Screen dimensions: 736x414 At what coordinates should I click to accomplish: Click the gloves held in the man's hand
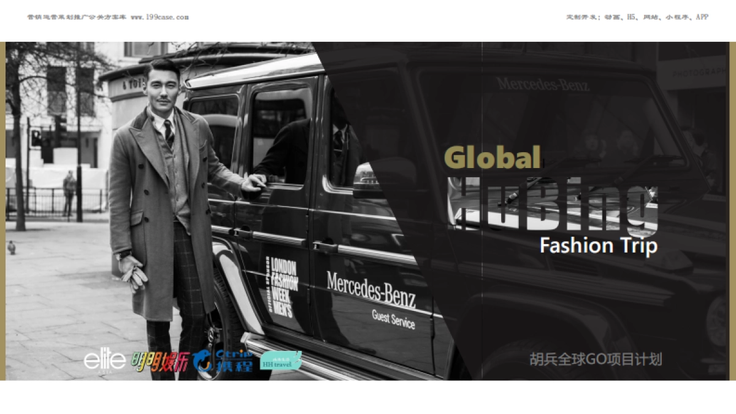(133, 274)
